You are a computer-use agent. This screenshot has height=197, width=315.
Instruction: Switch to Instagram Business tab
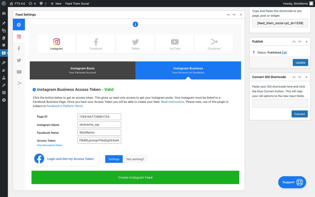pos(188,70)
